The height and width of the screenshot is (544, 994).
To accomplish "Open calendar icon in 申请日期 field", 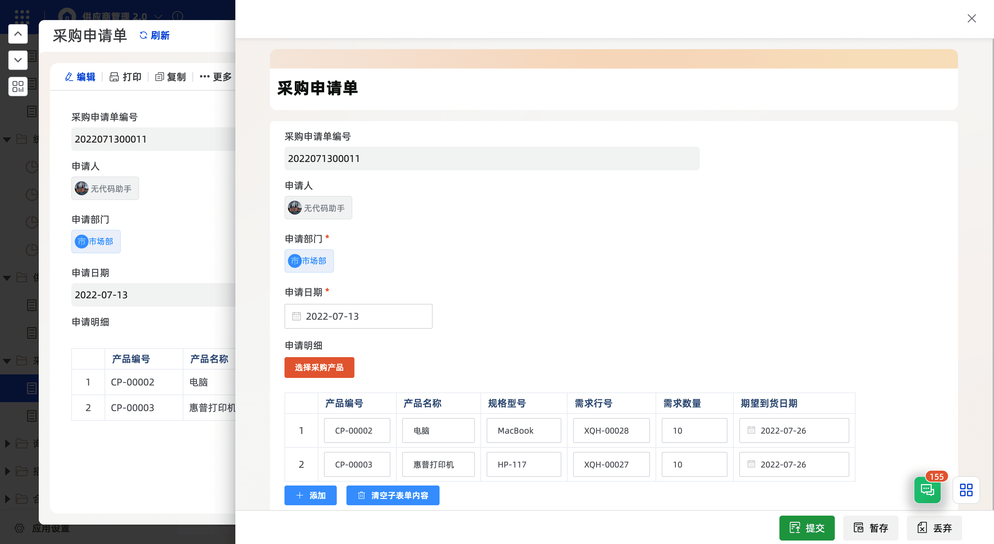I will [x=296, y=316].
